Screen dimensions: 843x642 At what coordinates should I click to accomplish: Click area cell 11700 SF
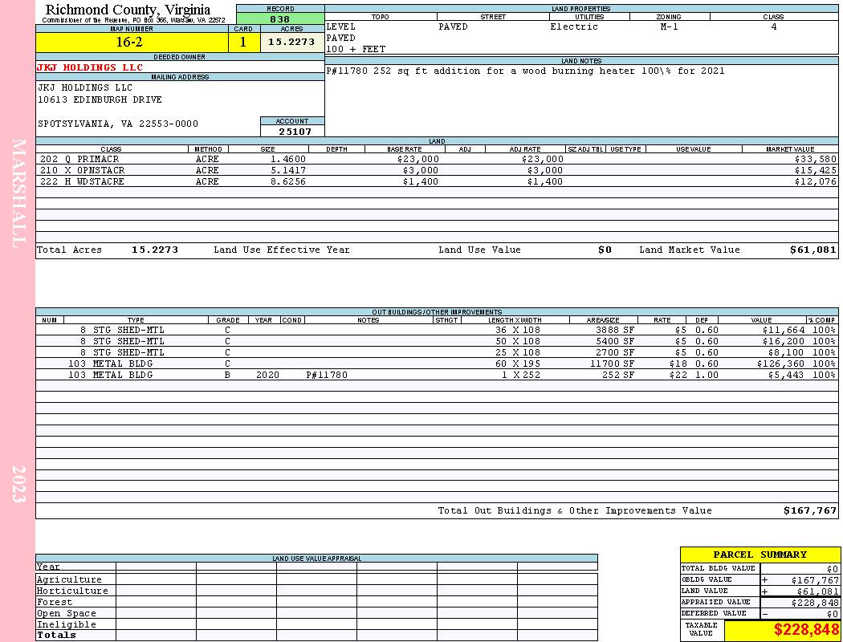point(612,364)
